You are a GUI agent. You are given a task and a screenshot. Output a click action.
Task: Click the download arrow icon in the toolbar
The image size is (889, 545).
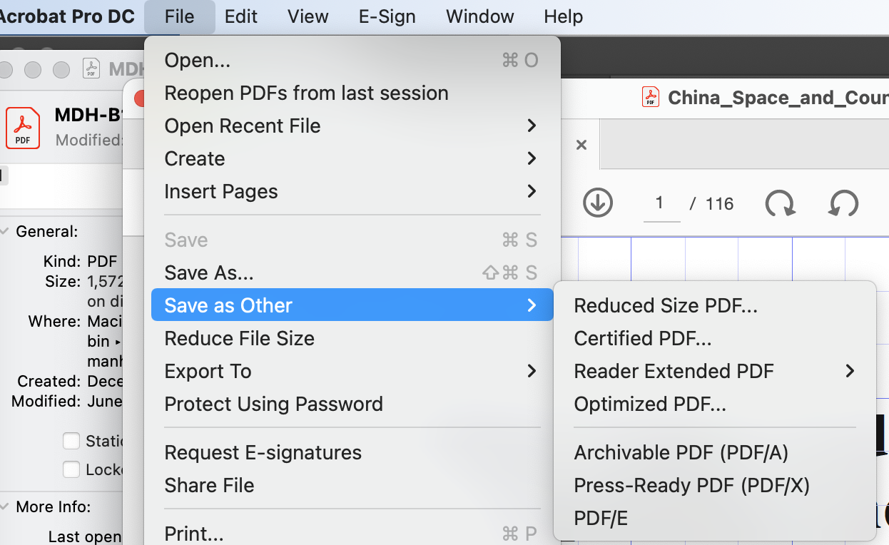coord(598,203)
